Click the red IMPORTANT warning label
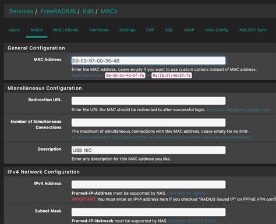276x224 pixels. point(84,199)
